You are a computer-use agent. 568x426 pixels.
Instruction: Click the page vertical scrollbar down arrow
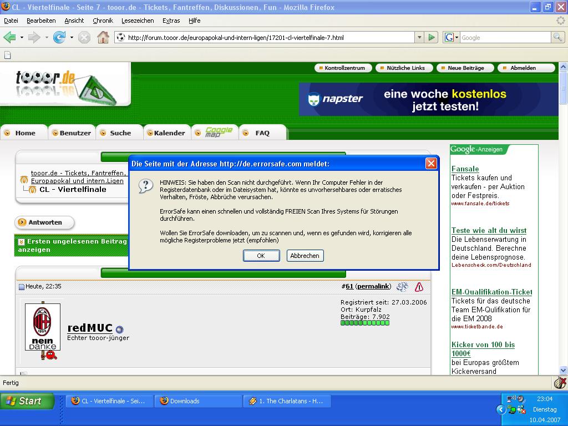point(563,370)
